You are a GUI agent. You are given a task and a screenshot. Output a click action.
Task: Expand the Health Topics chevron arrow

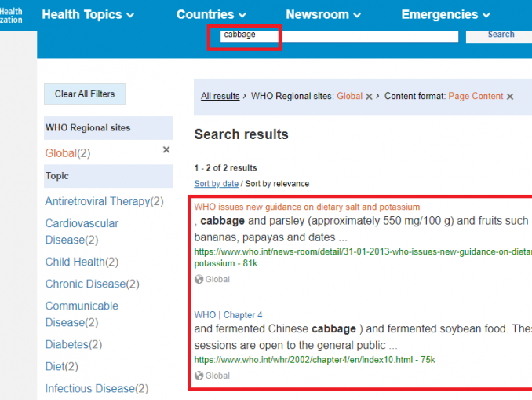(130, 15)
